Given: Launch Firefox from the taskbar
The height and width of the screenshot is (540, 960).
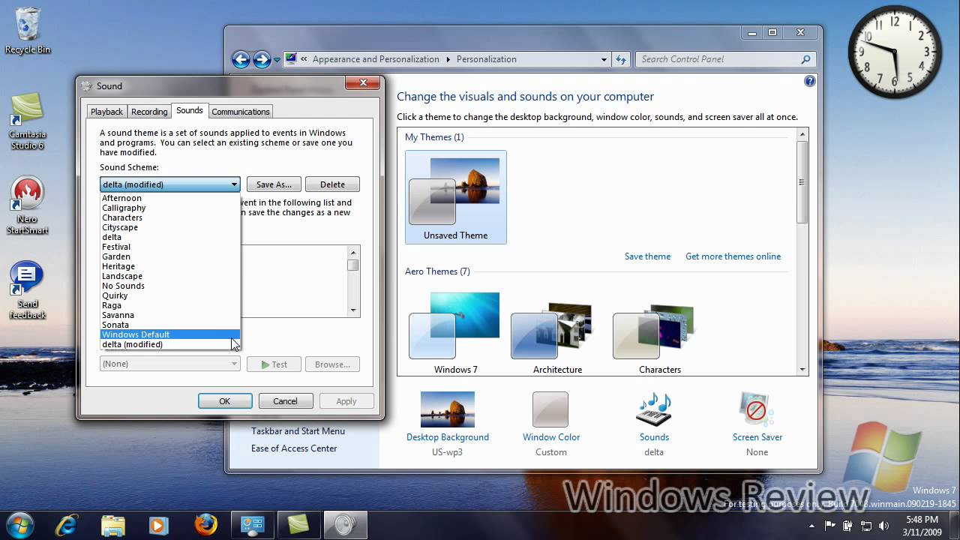Looking at the screenshot, I should tap(205, 524).
